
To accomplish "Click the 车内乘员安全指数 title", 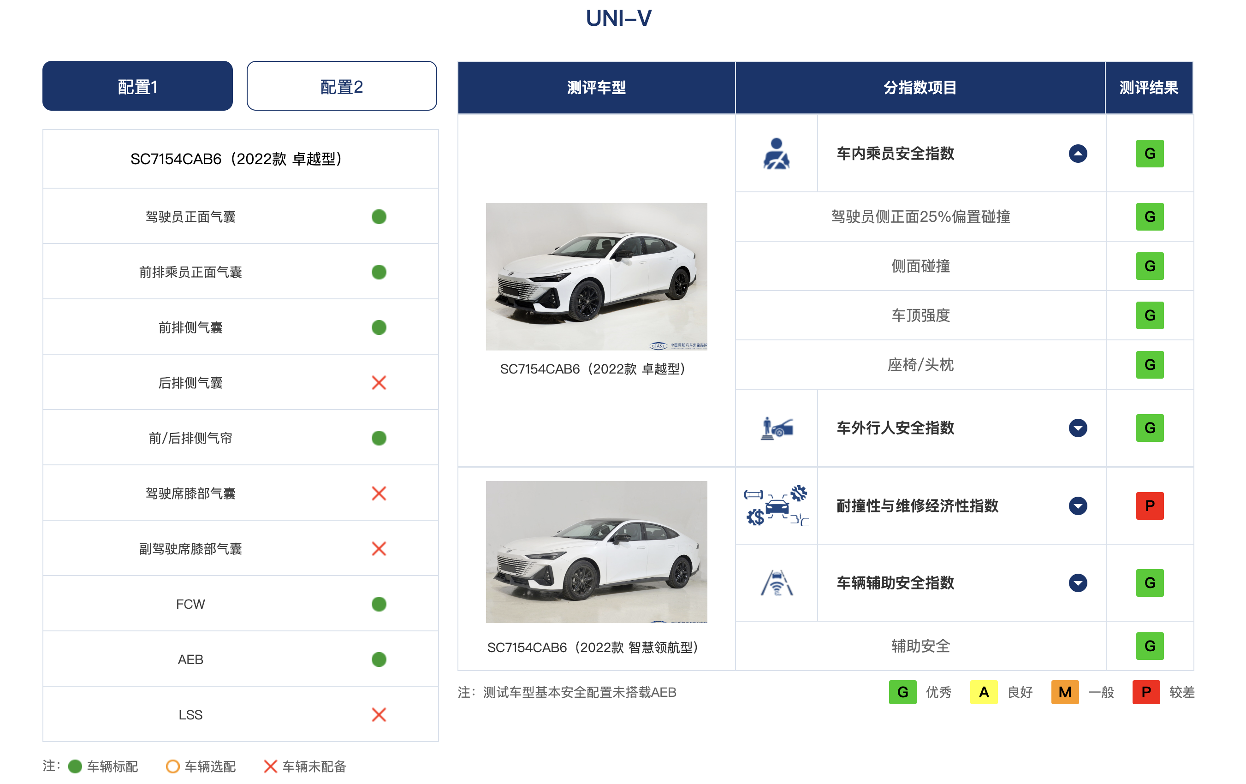I will coord(895,154).
